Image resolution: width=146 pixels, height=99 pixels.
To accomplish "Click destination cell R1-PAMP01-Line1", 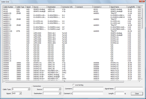I will coord(54,27).
